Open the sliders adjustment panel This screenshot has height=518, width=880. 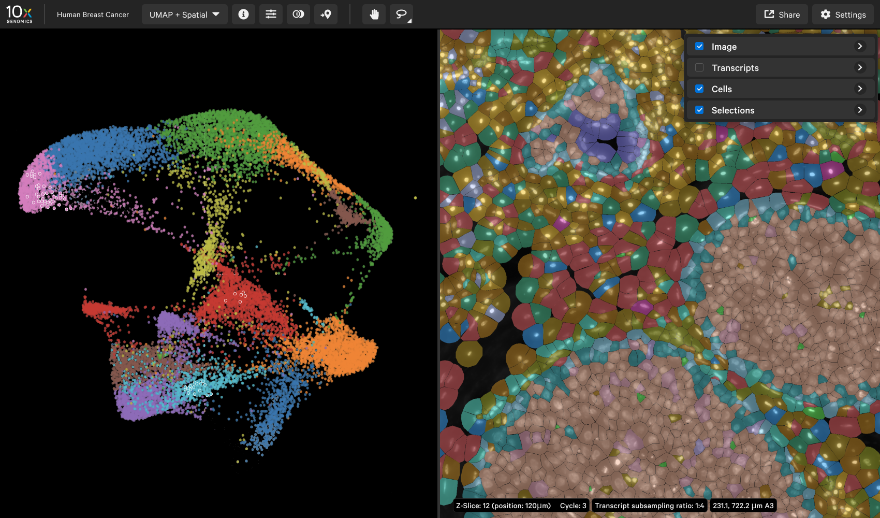271,15
